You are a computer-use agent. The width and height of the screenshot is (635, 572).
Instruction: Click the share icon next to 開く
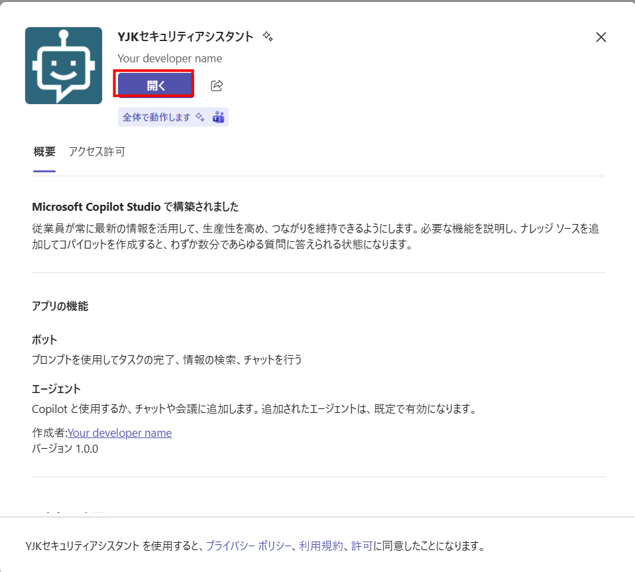point(217,86)
